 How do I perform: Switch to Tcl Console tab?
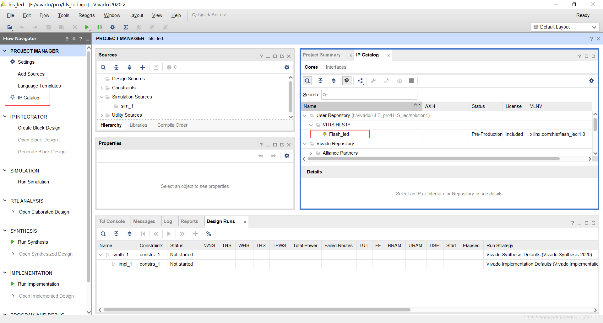(x=112, y=221)
